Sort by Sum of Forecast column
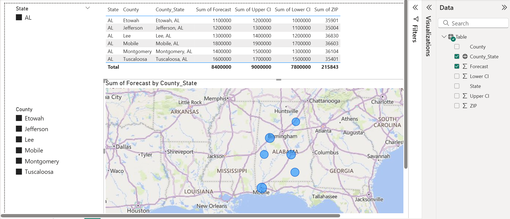This screenshot has height=219, width=510. pos(213,10)
